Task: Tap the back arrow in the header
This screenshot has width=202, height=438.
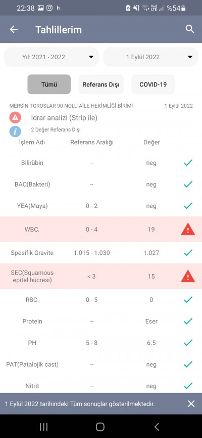Action: click(x=14, y=29)
